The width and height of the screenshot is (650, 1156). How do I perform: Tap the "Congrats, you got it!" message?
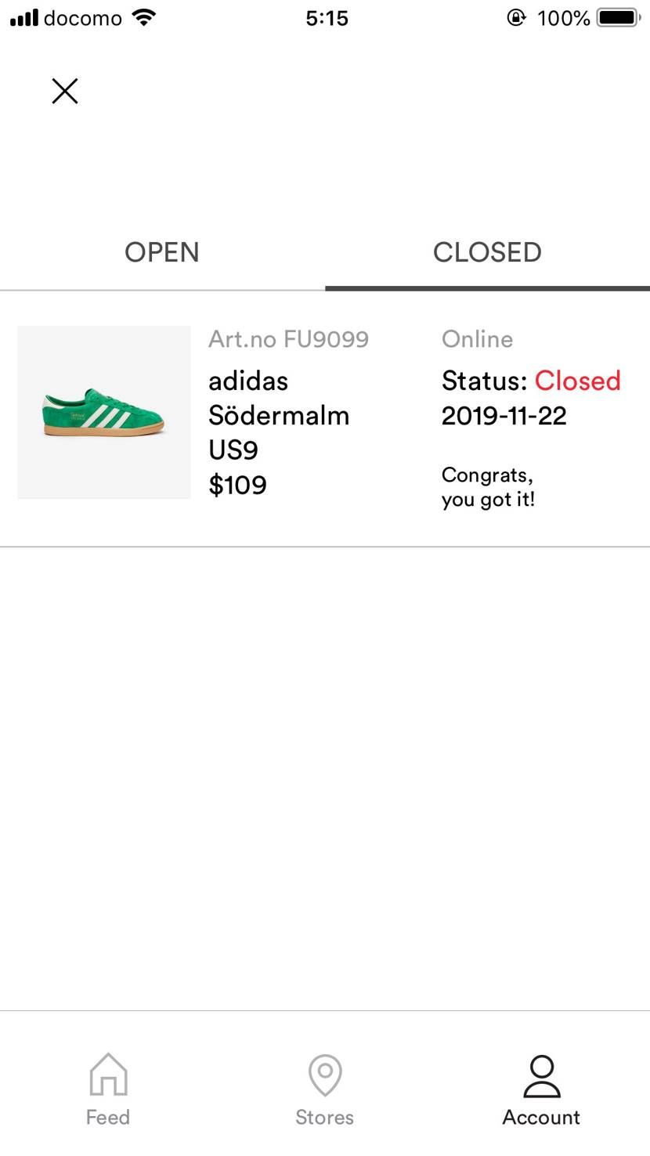pos(488,487)
